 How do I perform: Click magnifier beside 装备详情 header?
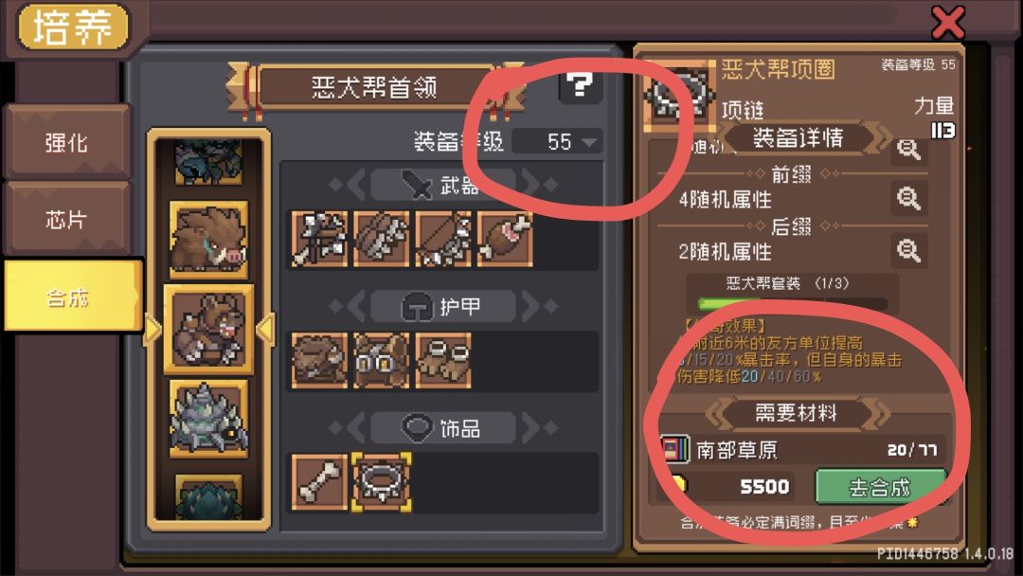pos(908,150)
